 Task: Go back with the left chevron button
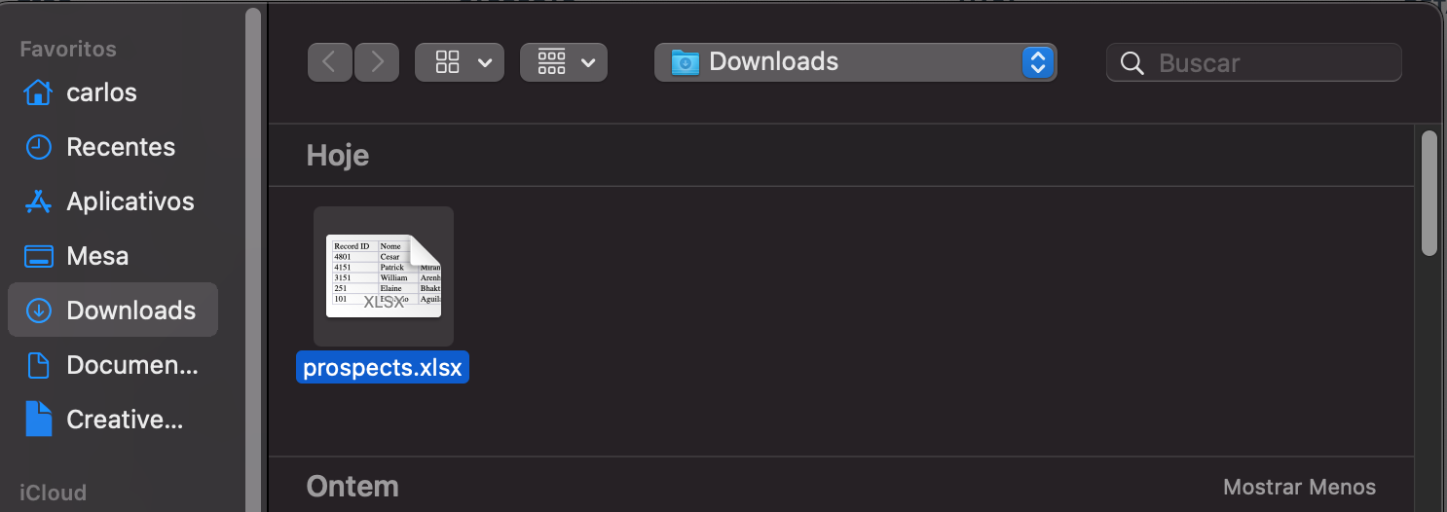(x=330, y=62)
